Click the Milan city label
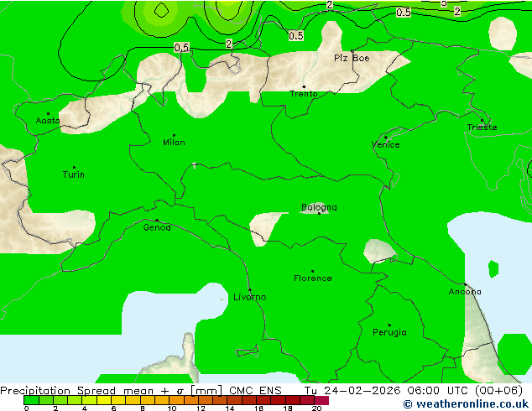 174,143
